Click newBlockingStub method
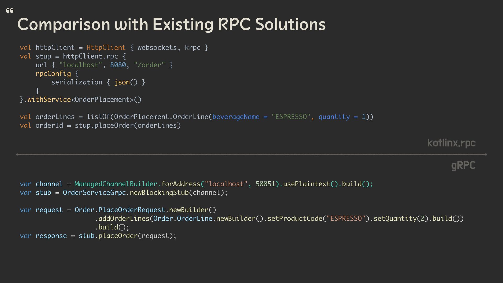Viewport: 503px width, 283px height. (159, 193)
